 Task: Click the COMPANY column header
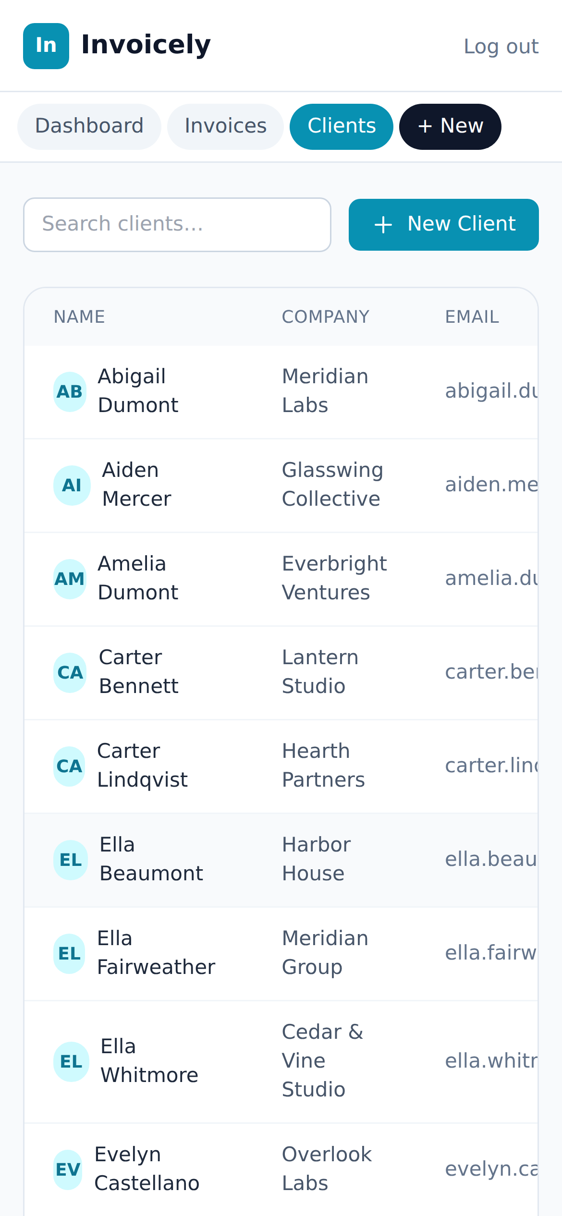(x=326, y=317)
